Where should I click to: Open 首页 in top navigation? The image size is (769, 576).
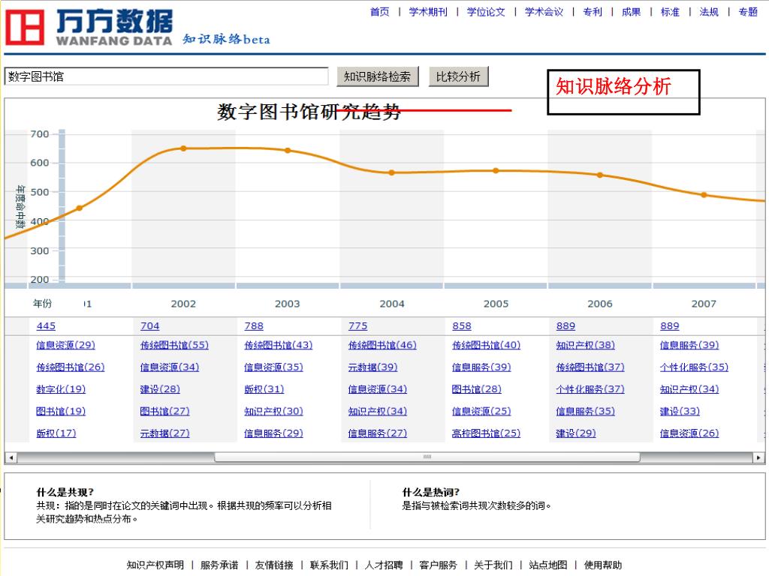tap(379, 12)
